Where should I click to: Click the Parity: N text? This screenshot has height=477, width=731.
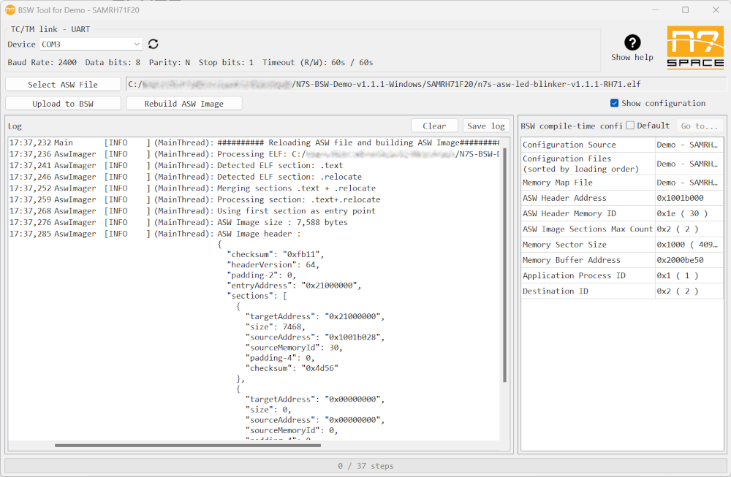pyautogui.click(x=170, y=62)
